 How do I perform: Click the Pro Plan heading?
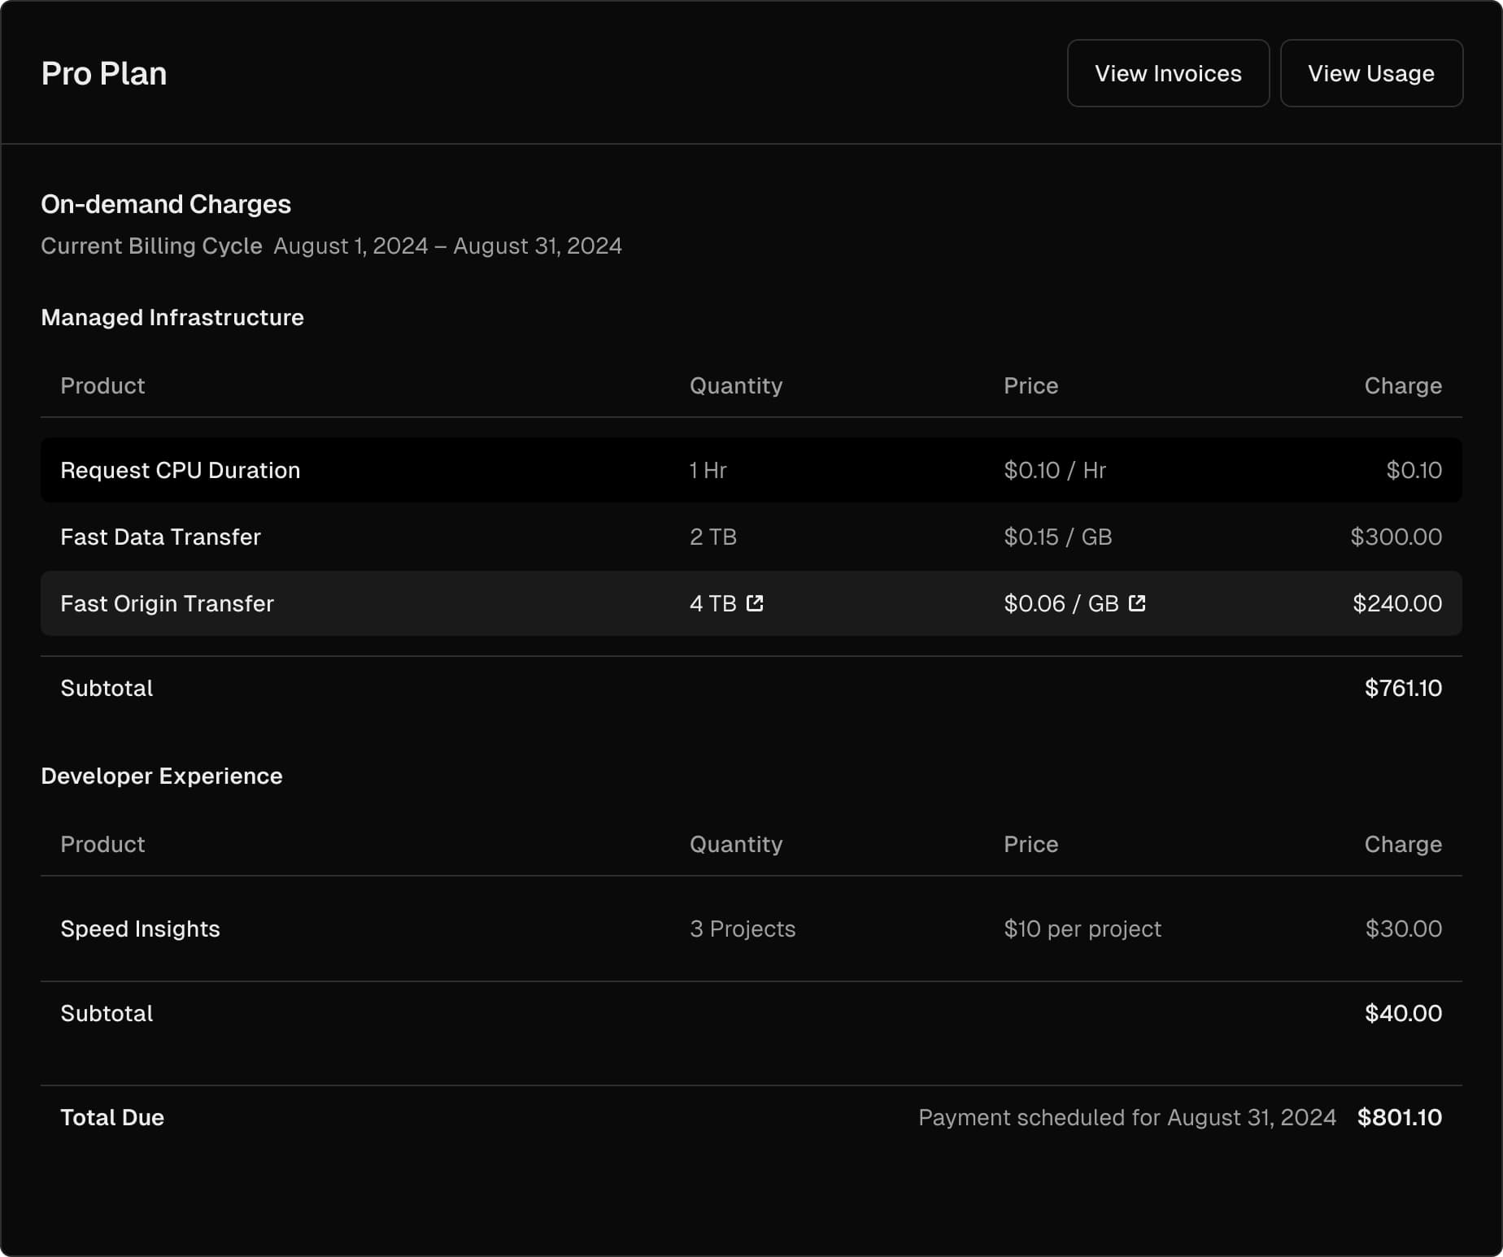point(104,72)
